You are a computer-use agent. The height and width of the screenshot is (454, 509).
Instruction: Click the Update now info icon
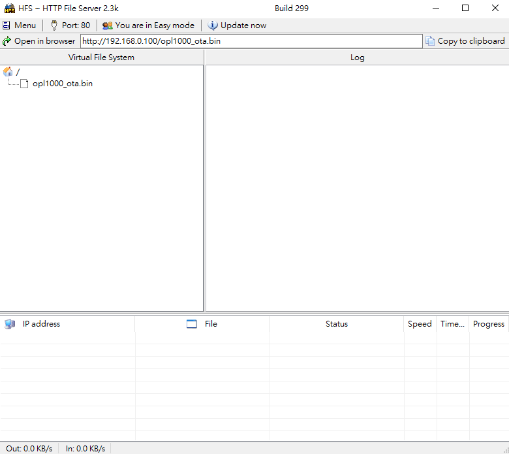[213, 25]
